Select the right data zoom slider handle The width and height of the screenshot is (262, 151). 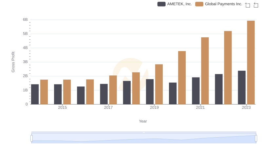[256, 139]
